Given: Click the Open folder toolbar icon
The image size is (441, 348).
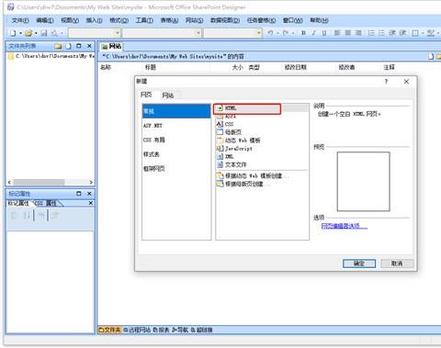Looking at the screenshot, I should pos(28,33).
